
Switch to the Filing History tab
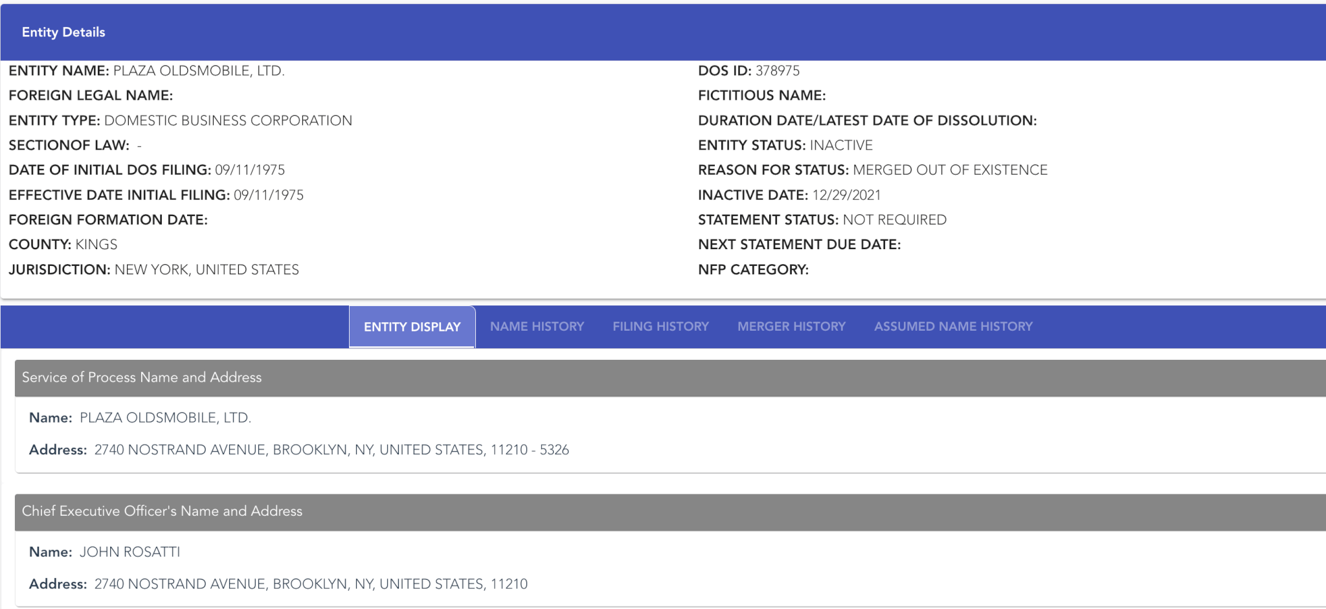pos(660,327)
